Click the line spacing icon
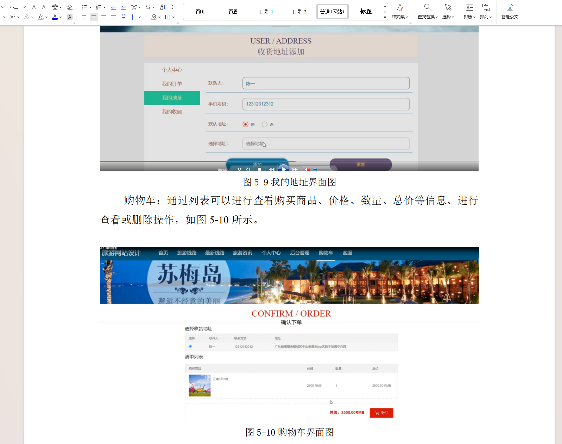Image resolution: width=562 pixels, height=444 pixels. click(x=134, y=17)
